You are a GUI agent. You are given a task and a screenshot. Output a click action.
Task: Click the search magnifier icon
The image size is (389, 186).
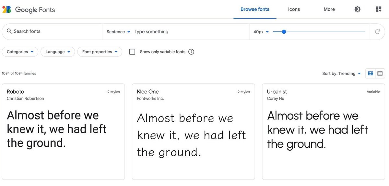click(x=9, y=31)
